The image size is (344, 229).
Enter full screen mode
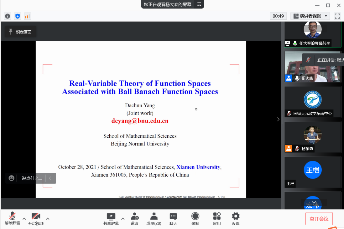pyautogui.click(x=337, y=16)
